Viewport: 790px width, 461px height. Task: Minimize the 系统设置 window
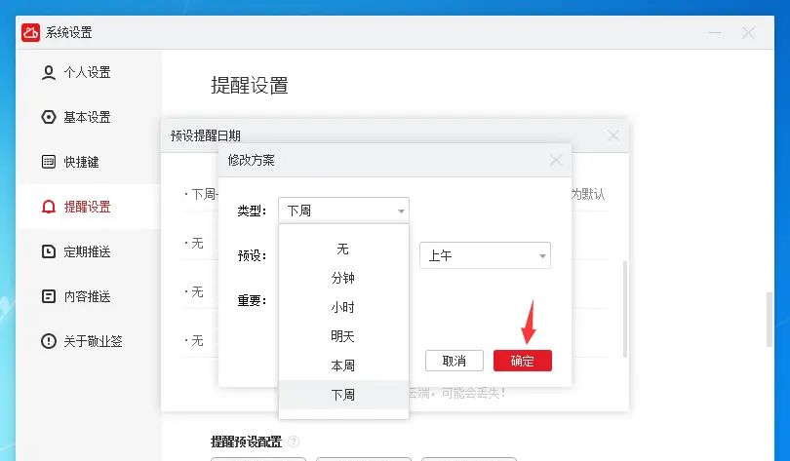tap(715, 33)
